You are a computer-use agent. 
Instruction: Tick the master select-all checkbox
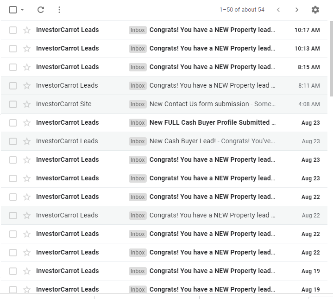tap(13, 10)
